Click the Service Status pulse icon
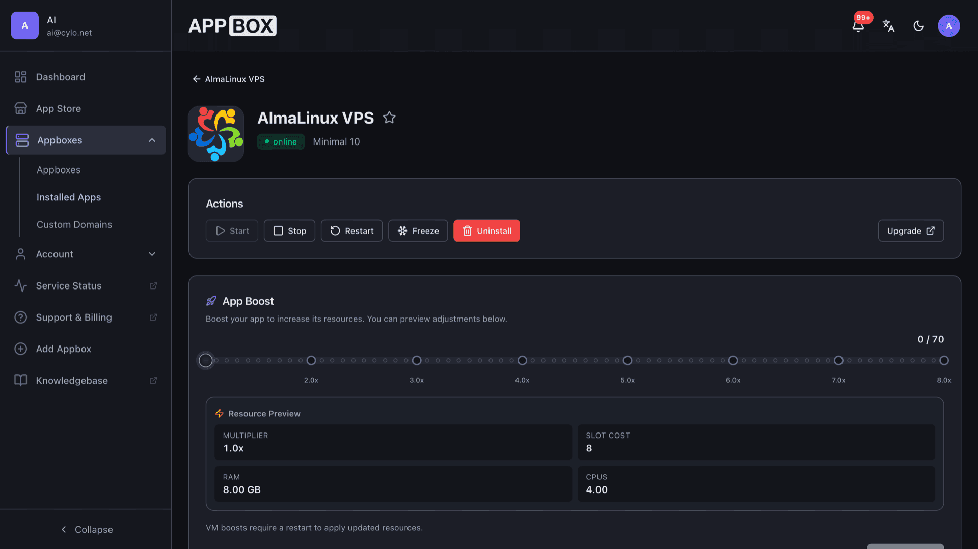The image size is (978, 549). pyautogui.click(x=20, y=285)
